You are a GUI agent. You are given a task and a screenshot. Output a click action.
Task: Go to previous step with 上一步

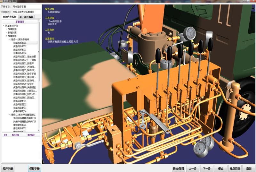pos(193,168)
